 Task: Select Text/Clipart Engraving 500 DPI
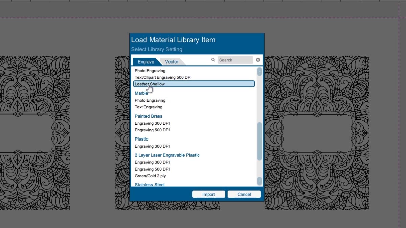(x=163, y=77)
